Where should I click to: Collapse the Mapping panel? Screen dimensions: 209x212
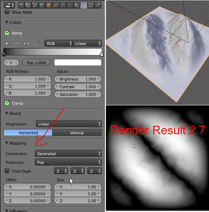click(7, 143)
